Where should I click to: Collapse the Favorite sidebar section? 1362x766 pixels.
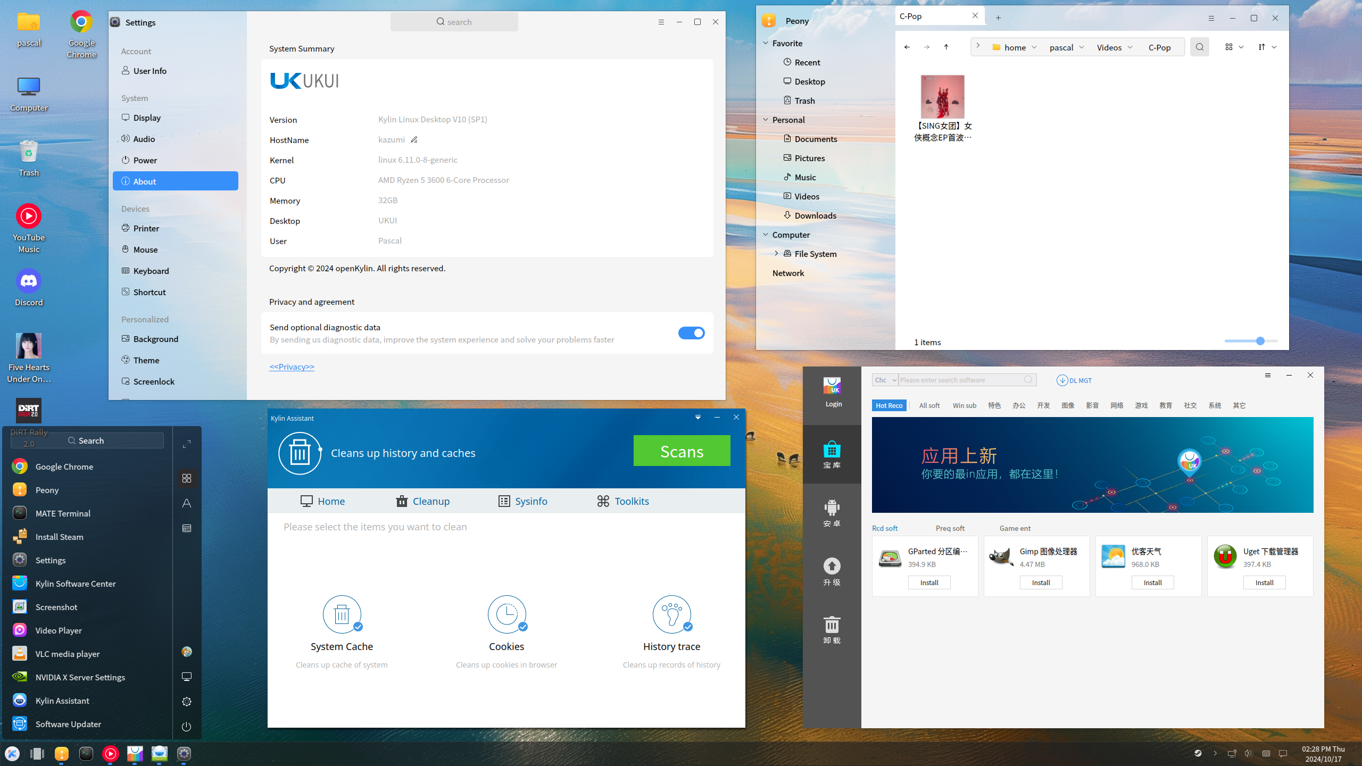(x=766, y=43)
